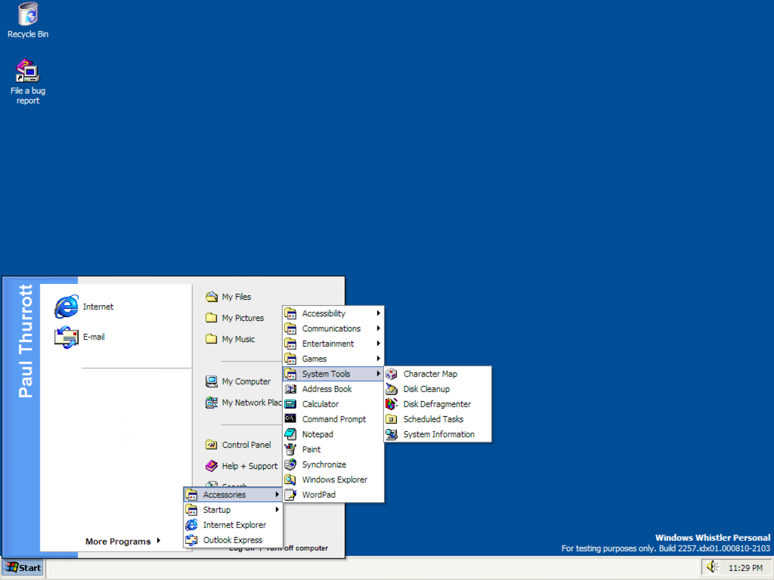Image resolution: width=774 pixels, height=580 pixels.
Task: Click the Paint icon
Action: point(290,449)
